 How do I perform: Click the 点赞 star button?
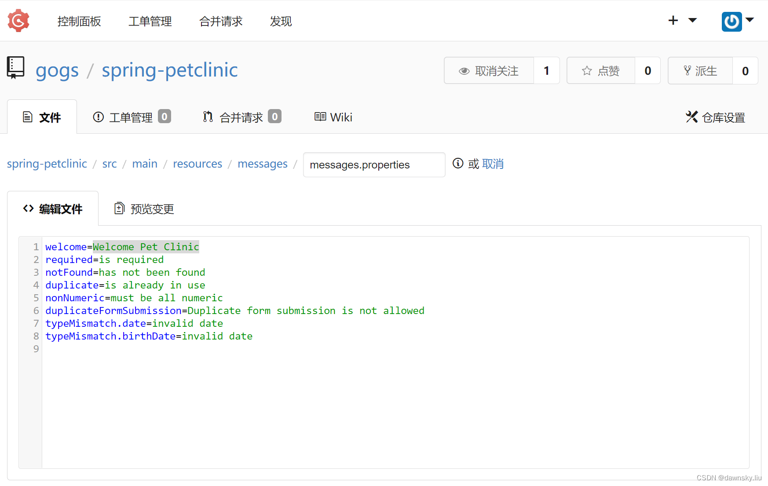[x=601, y=70]
